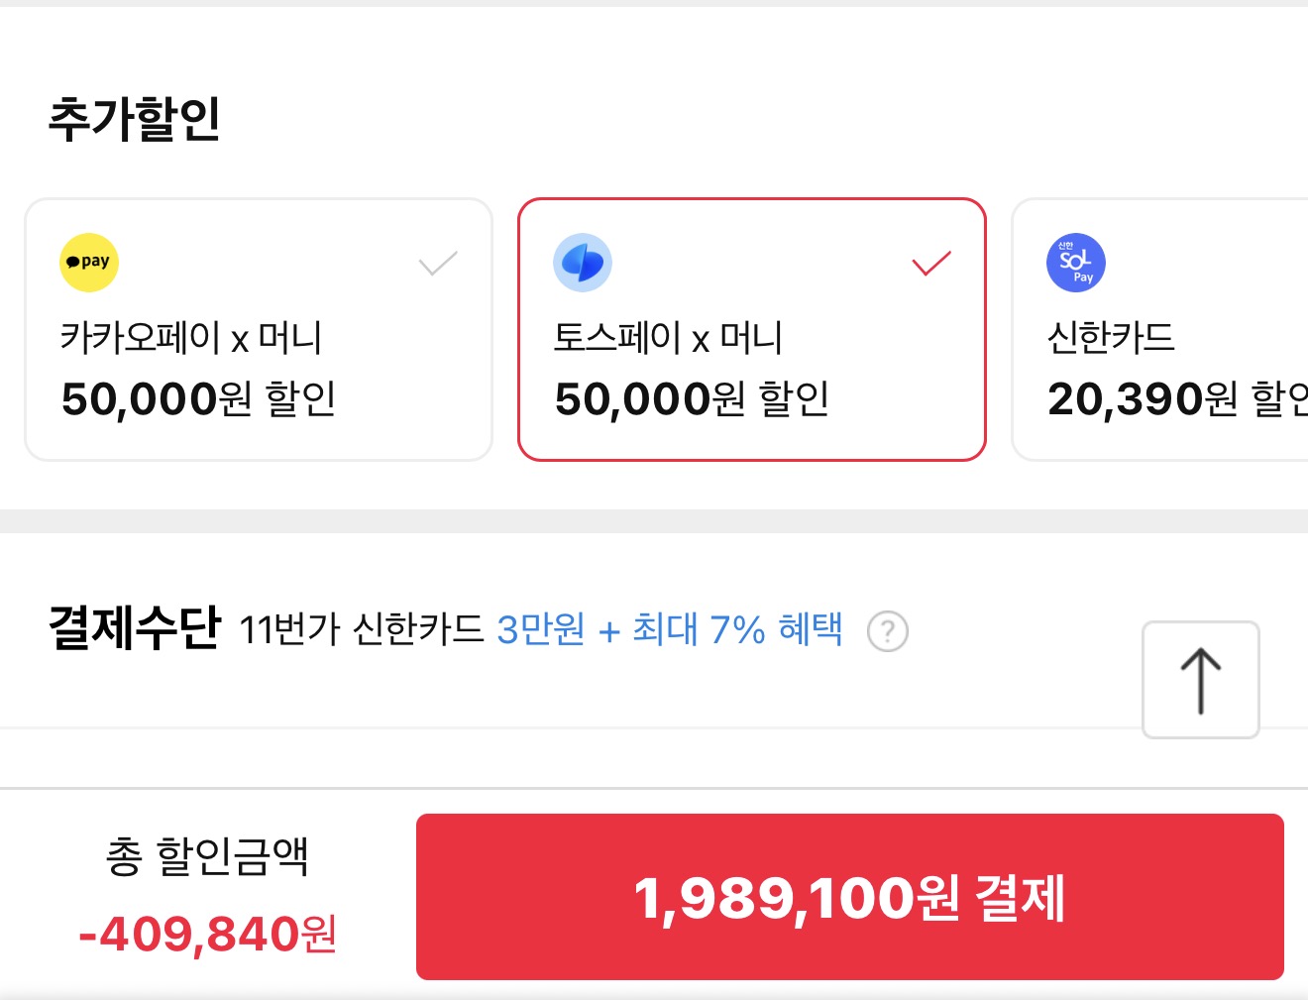The width and height of the screenshot is (1308, 1000).
Task: Click the 11번가 신한카드 text
Action: point(362,629)
